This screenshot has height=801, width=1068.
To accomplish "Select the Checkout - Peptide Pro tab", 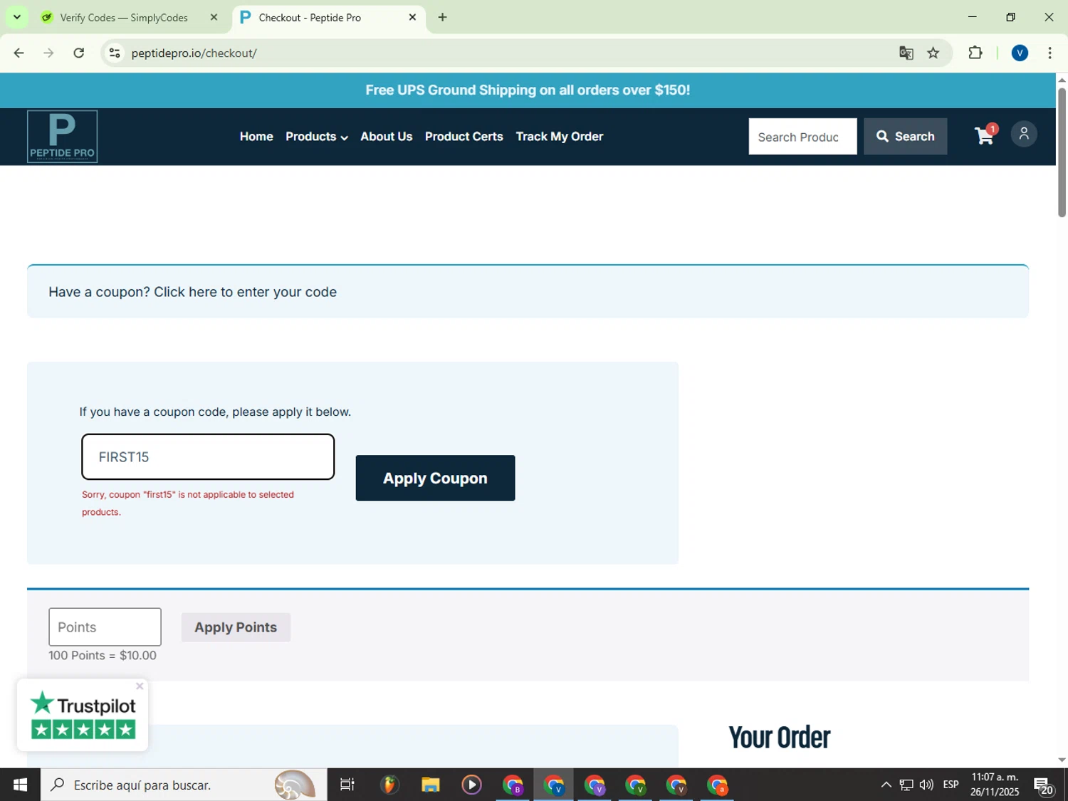I will coord(329,17).
